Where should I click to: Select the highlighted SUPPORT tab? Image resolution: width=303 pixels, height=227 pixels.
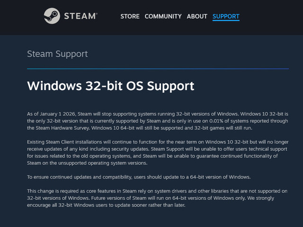pyautogui.click(x=226, y=17)
